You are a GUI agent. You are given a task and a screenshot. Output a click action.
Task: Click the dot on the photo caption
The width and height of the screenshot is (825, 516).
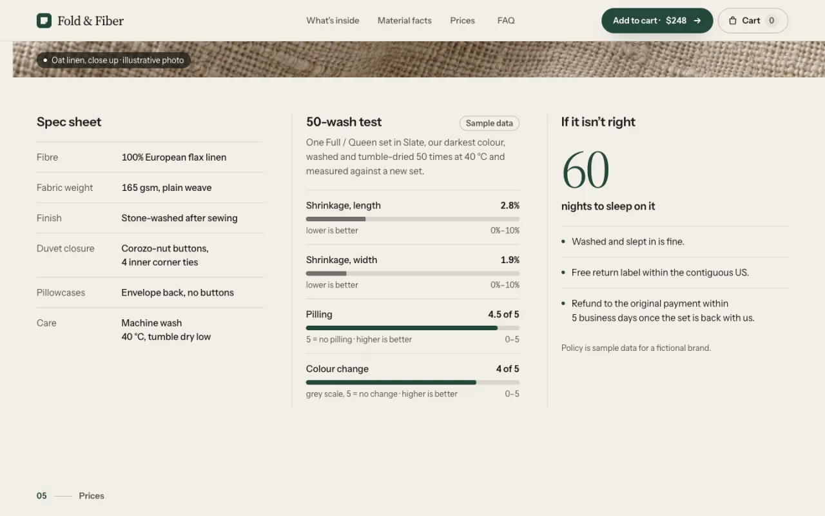pos(45,60)
